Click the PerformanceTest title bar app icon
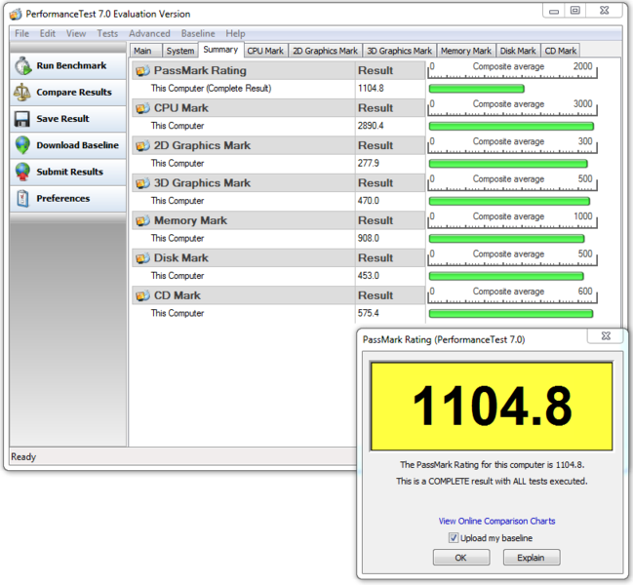This screenshot has width=633, height=585. tap(16, 14)
